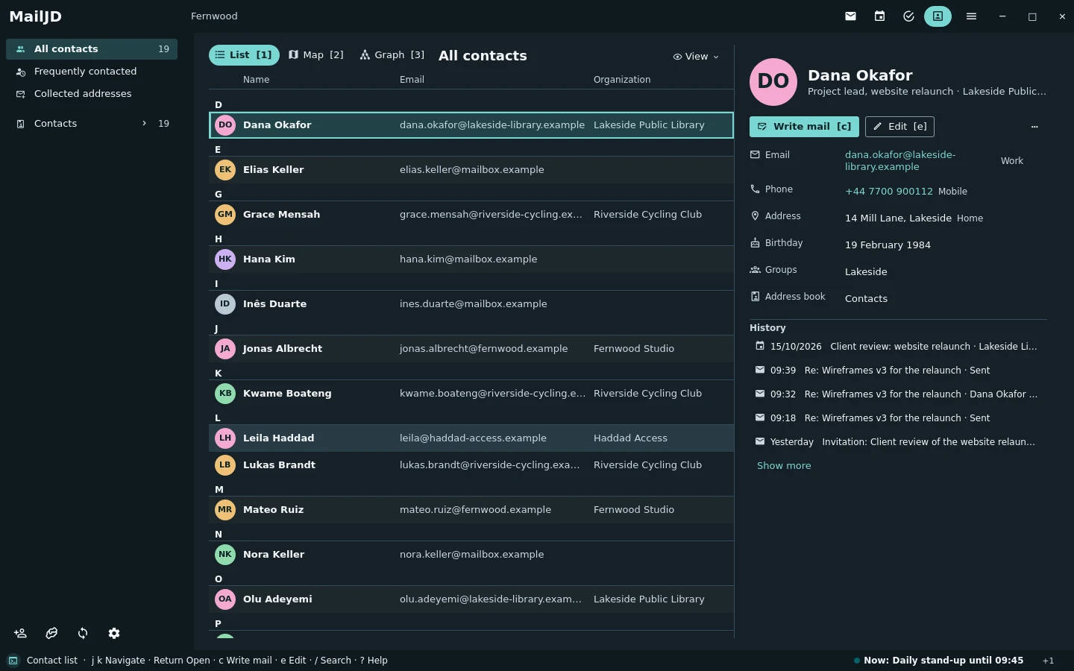The height and width of the screenshot is (671, 1074).
Task: Select the Contacts address book in the sidebar
Action: [x=92, y=124]
